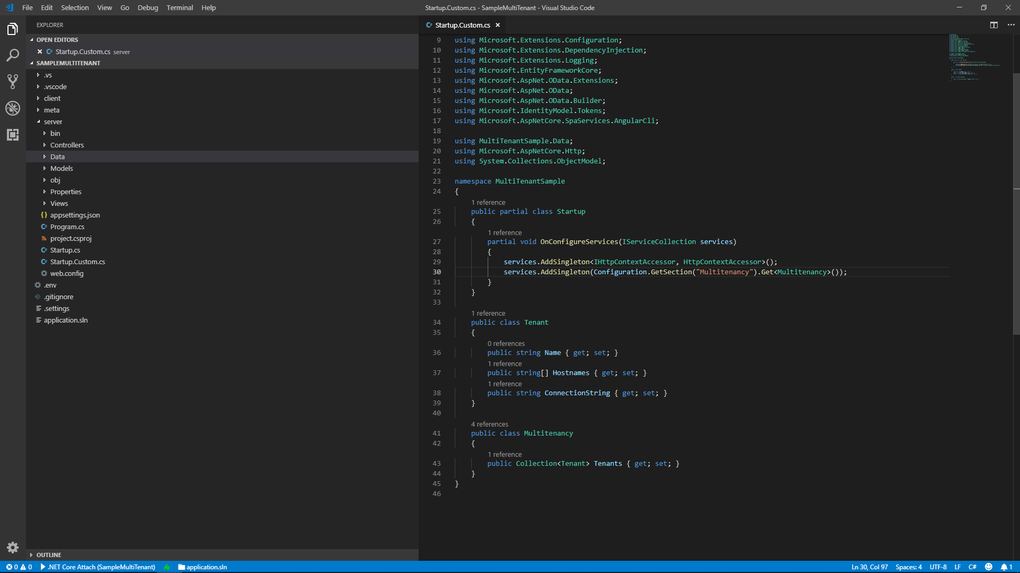Click the errors and warnings status indicator
1020x573 pixels.
coord(19,567)
